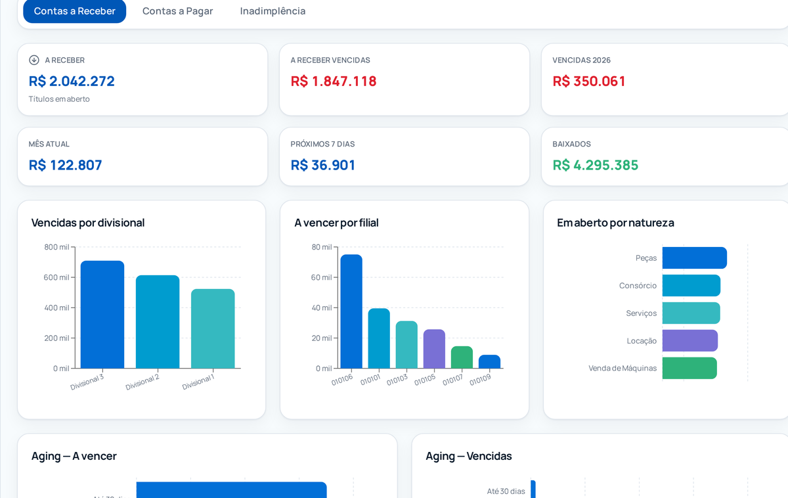Open the PRÓXIMOS 7 DIAS card
This screenshot has width=788, height=498.
(405, 156)
